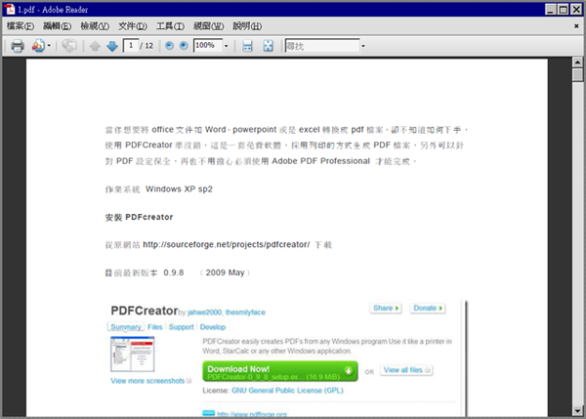Click the View all files button
This screenshot has height=419, width=586.
tap(406, 370)
